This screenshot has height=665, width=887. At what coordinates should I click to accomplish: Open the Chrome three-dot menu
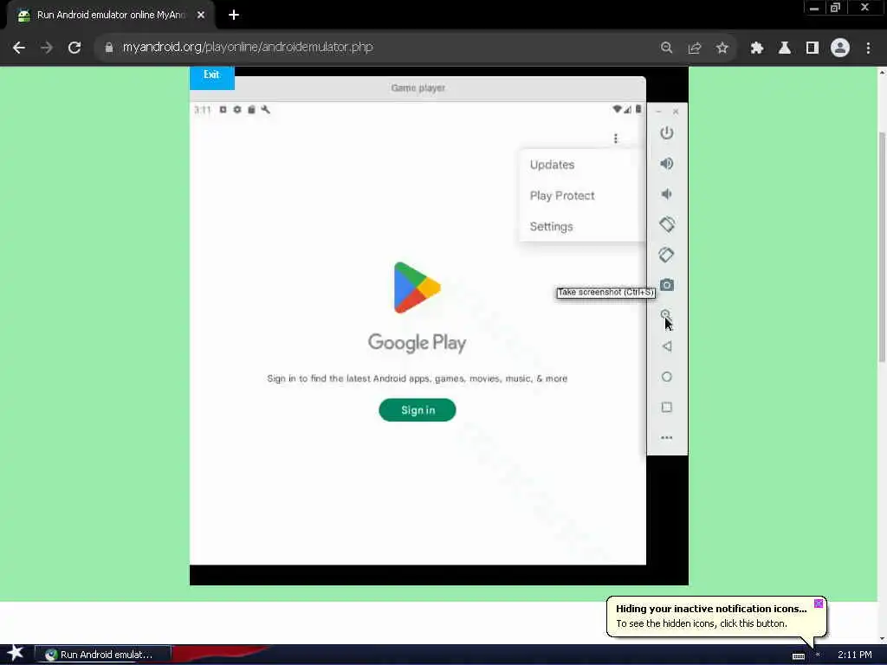868,48
